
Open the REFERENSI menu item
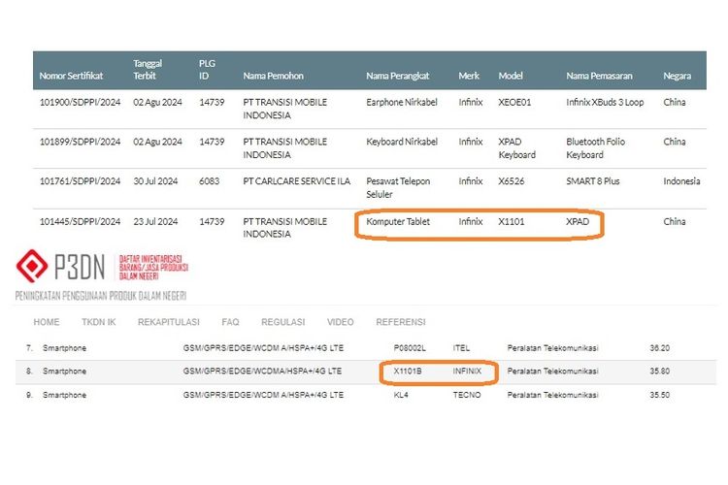click(x=400, y=322)
